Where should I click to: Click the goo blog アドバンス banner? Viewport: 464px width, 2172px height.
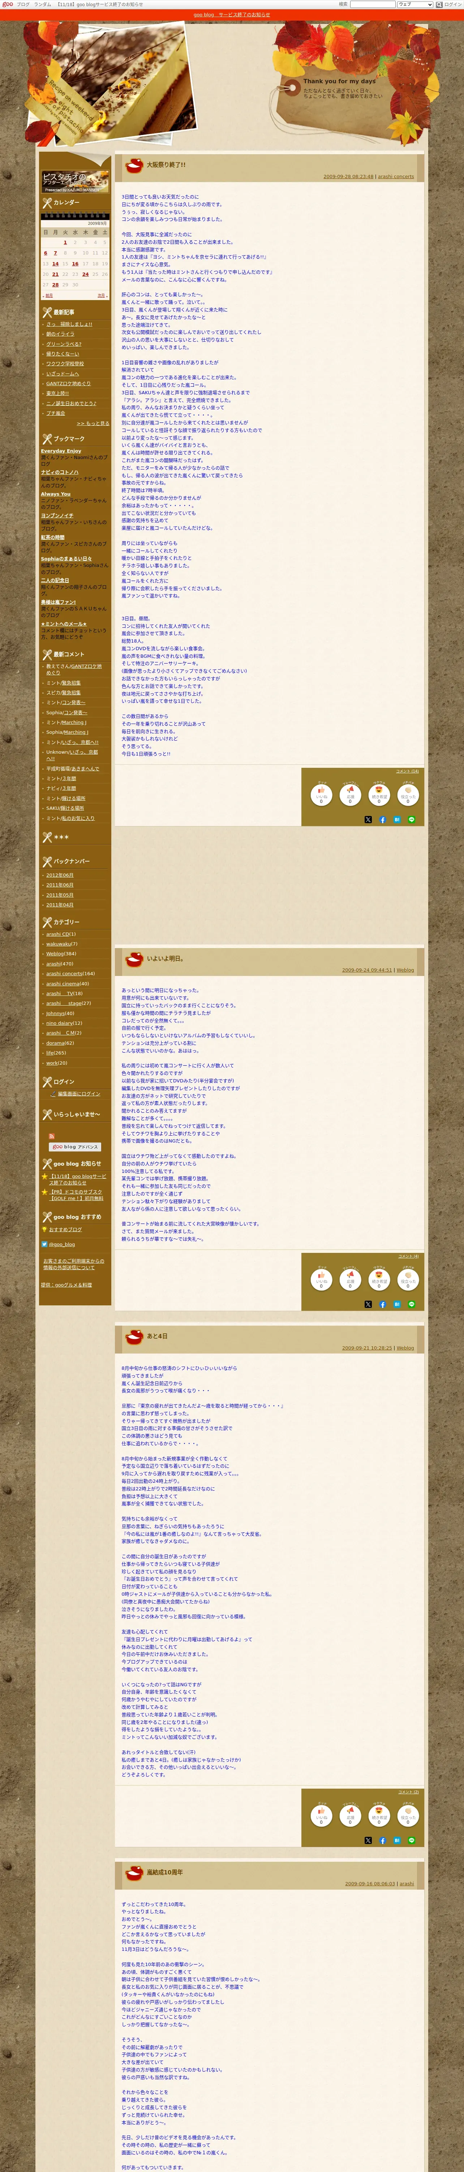point(74,1147)
